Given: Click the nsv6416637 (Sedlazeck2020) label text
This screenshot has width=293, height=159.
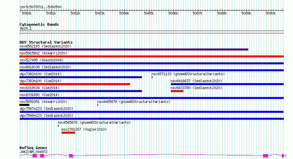Looking at the screenshot, I should pyautogui.click(x=196, y=81).
